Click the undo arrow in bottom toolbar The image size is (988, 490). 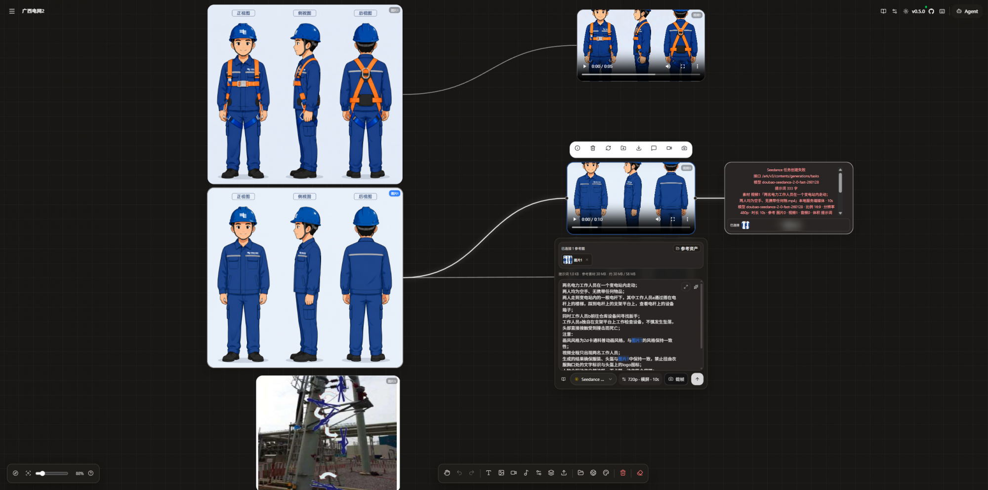pyautogui.click(x=459, y=473)
